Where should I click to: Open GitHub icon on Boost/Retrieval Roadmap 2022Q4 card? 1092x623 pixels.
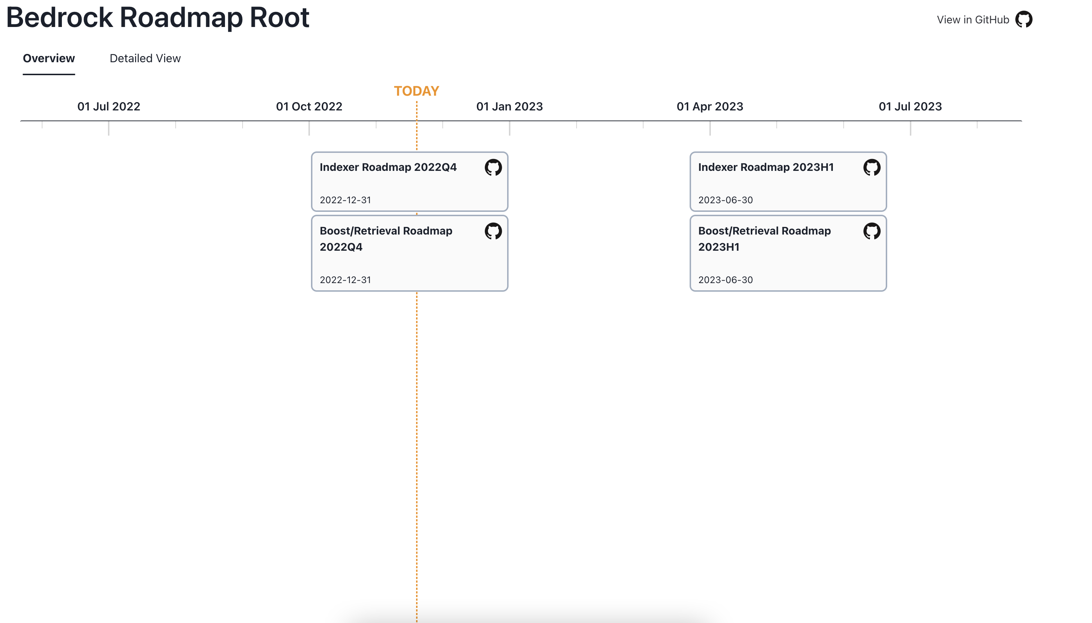coord(493,231)
